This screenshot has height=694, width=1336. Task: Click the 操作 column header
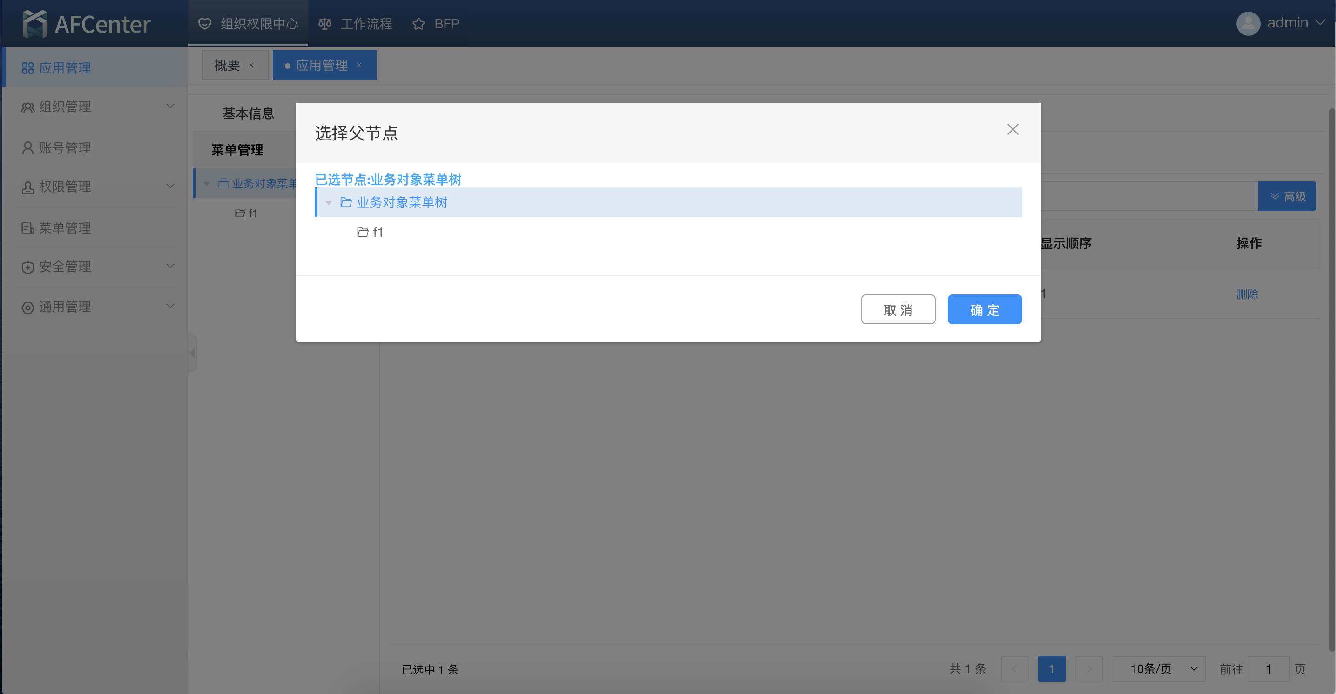[x=1249, y=243]
